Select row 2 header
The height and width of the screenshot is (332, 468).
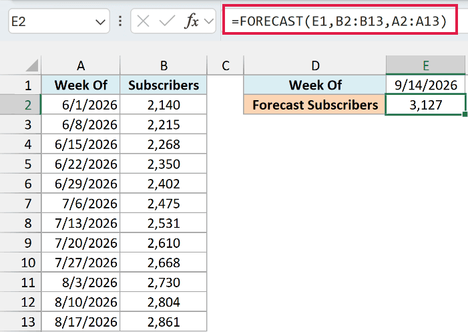pyautogui.click(x=20, y=105)
